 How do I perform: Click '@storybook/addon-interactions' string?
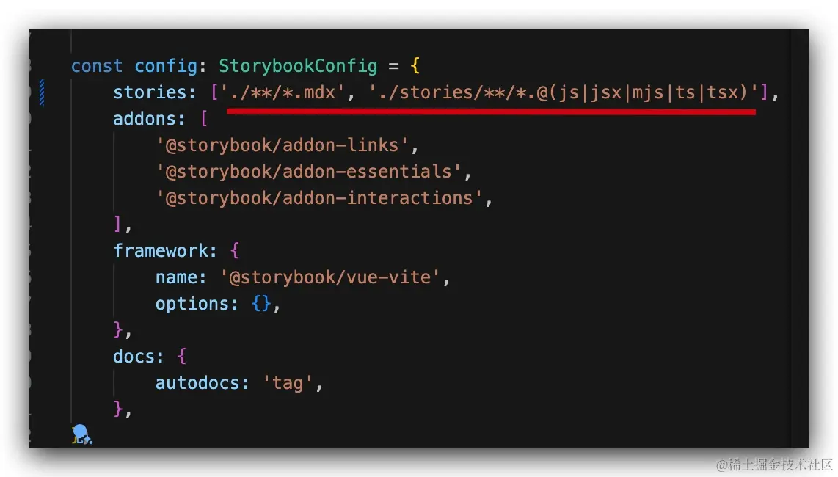click(x=319, y=198)
